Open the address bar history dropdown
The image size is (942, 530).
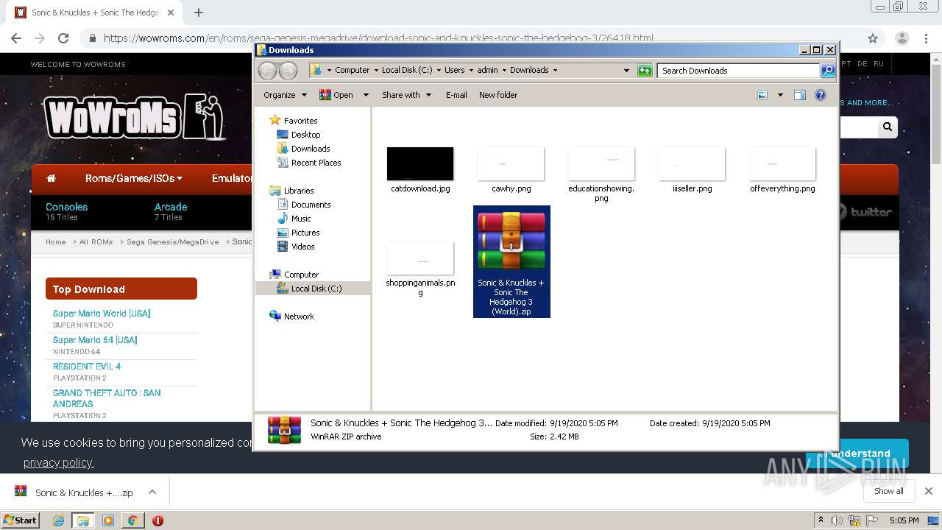(626, 71)
